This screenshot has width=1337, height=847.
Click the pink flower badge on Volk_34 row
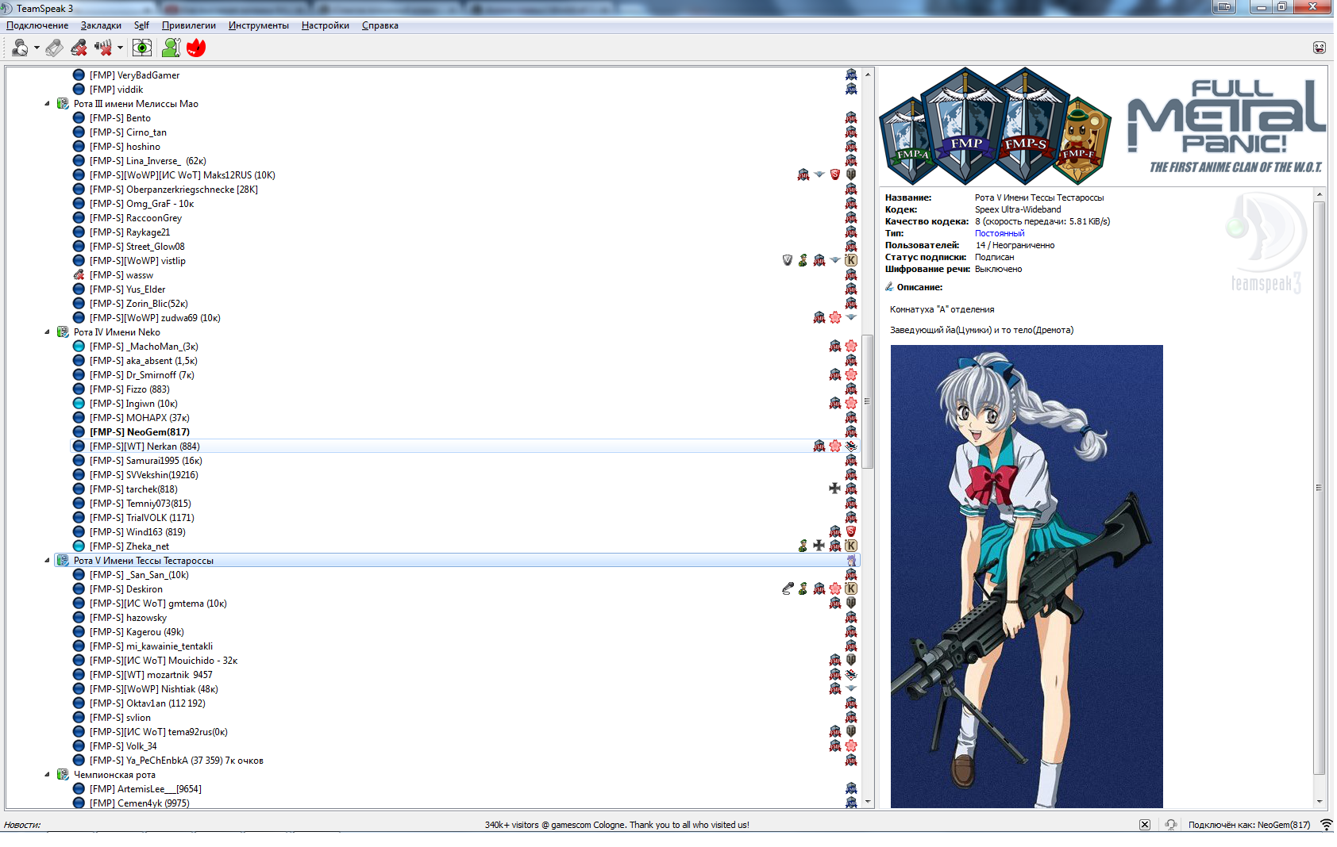[851, 745]
